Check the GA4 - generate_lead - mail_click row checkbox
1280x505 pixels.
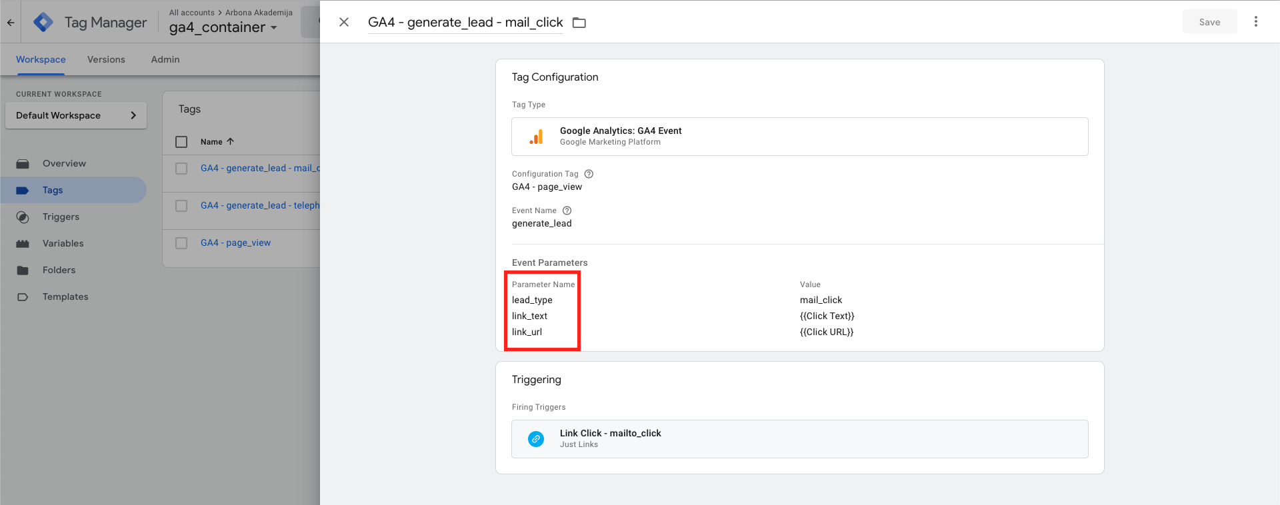coord(181,169)
